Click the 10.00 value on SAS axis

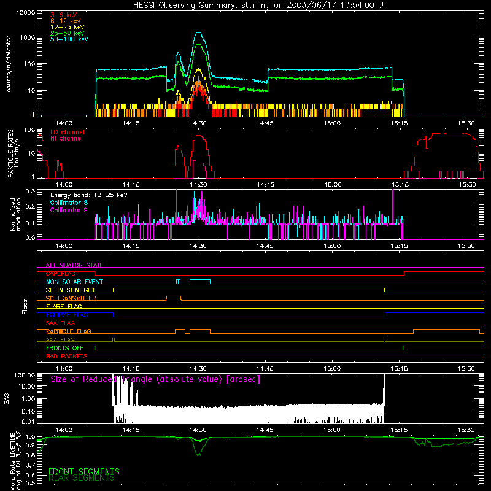pos(26,387)
